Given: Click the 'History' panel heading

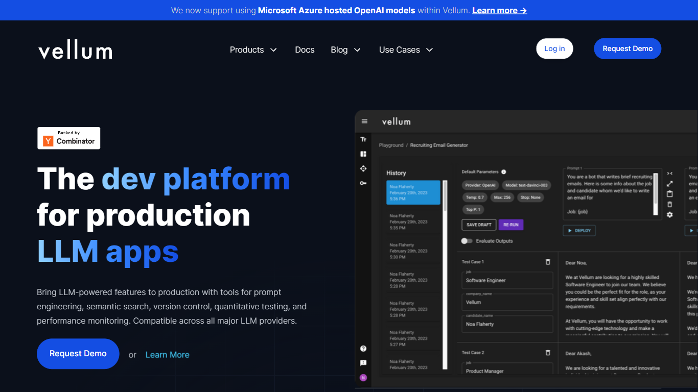Looking at the screenshot, I should coord(396,173).
